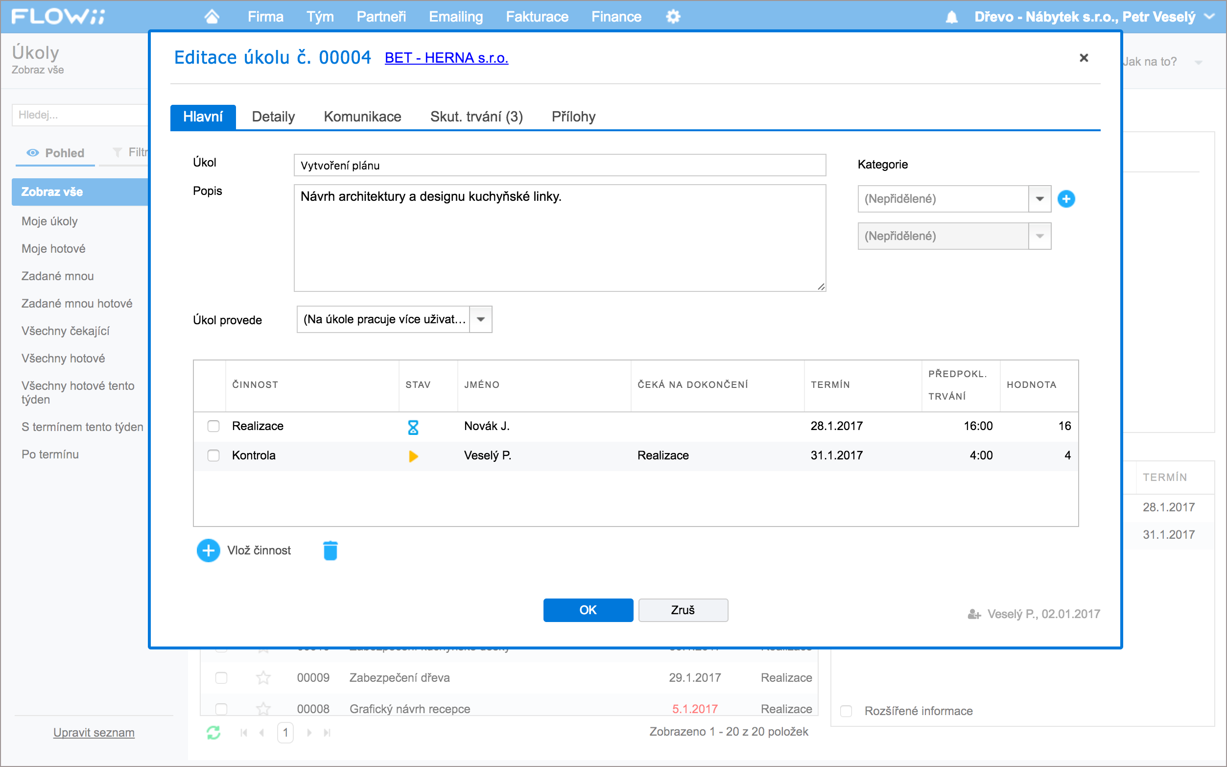Open the Emailing menu
The height and width of the screenshot is (767, 1227).
456,17
